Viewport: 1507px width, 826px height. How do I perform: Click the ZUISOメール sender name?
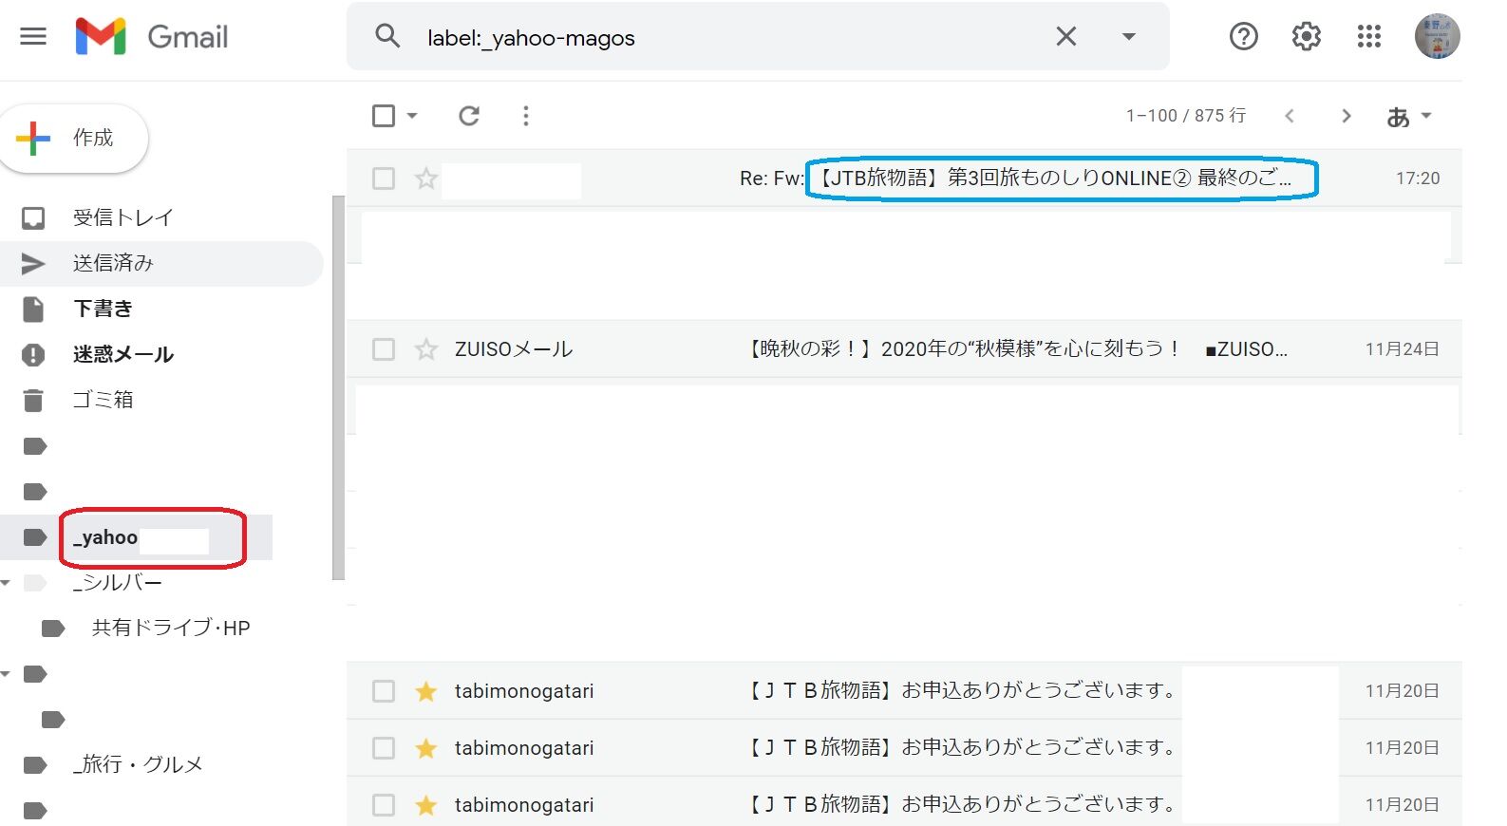(514, 349)
